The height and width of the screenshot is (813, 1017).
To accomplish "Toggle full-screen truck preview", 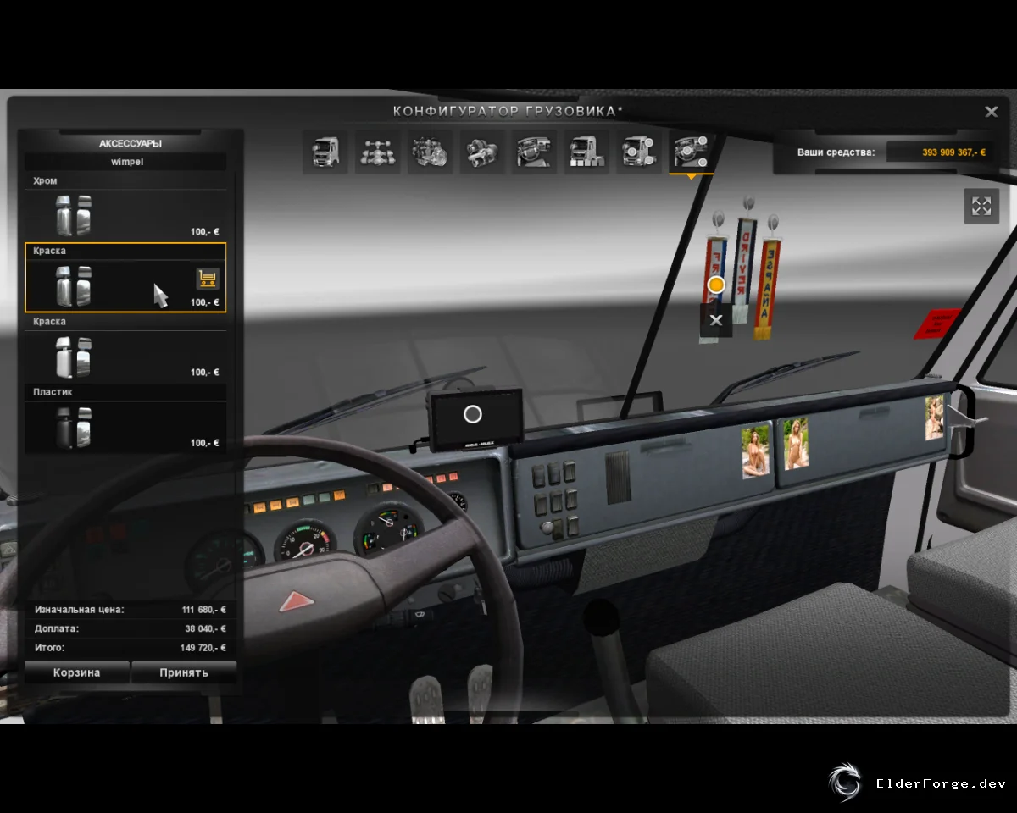I will click(981, 206).
